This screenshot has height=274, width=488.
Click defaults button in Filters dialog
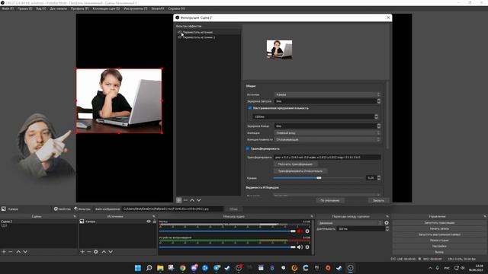coord(330,200)
